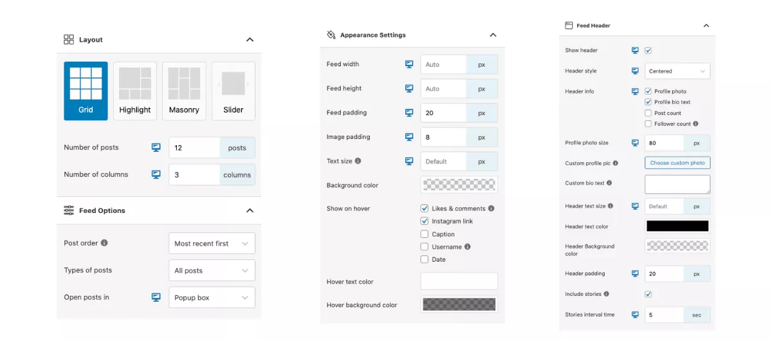Collapse the Appearance Settings section

click(x=493, y=35)
